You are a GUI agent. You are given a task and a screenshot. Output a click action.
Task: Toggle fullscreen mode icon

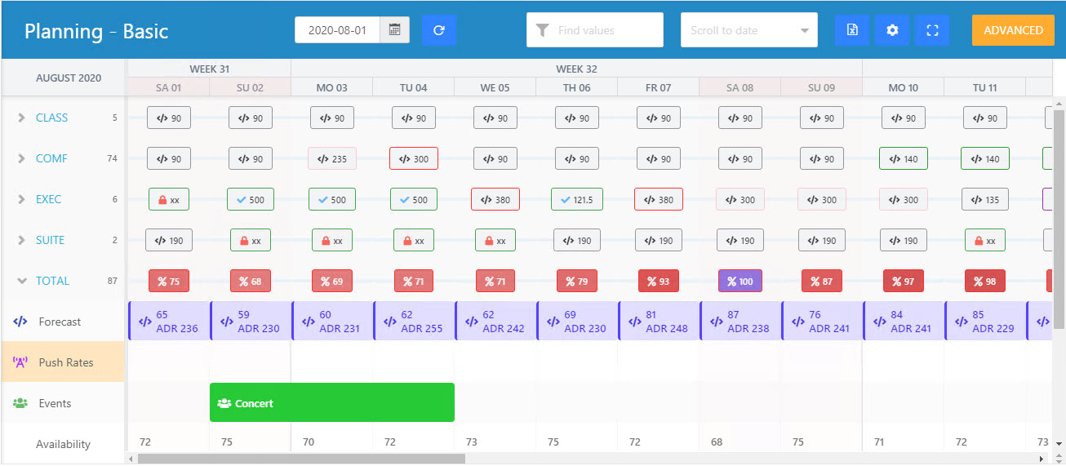coord(932,30)
